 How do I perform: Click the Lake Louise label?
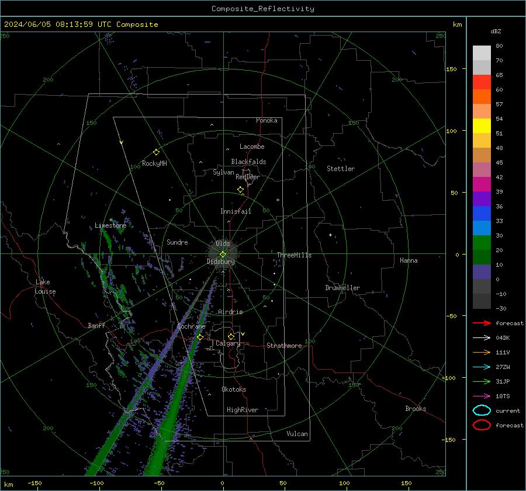tap(45, 287)
